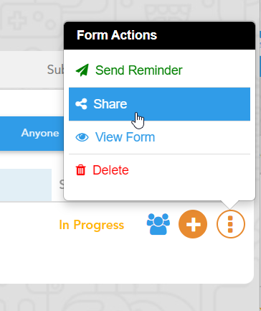Screen dimensions: 261x311
Task: Click the green paper plane icon
Action: point(82,70)
